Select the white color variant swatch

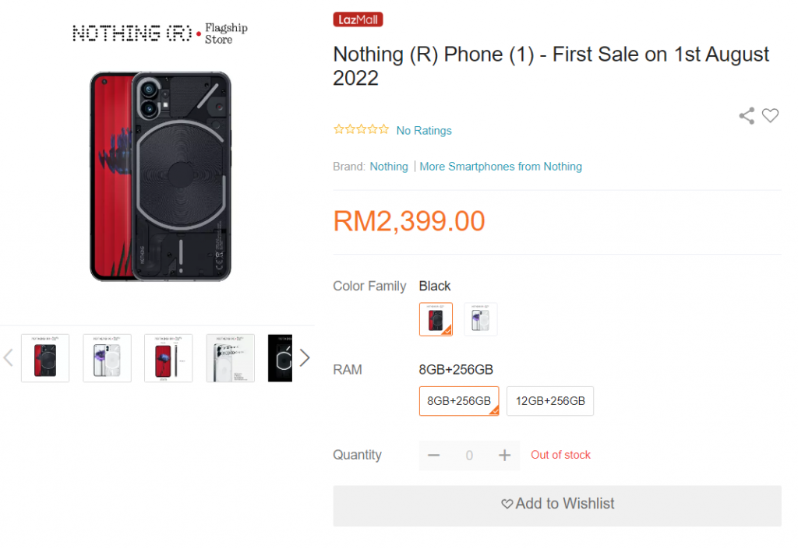[481, 319]
